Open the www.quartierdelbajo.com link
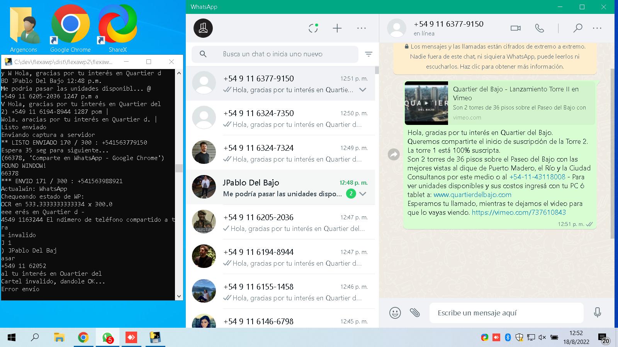 click(x=472, y=195)
